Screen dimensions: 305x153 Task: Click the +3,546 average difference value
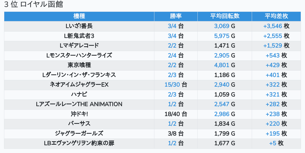(x=272, y=26)
